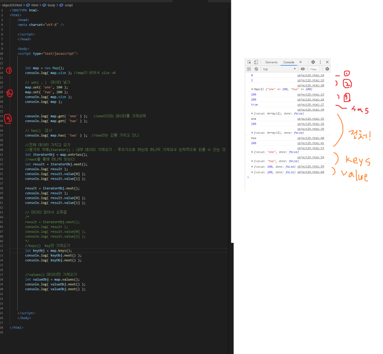Open source link object29.html:14

tap(310, 75)
